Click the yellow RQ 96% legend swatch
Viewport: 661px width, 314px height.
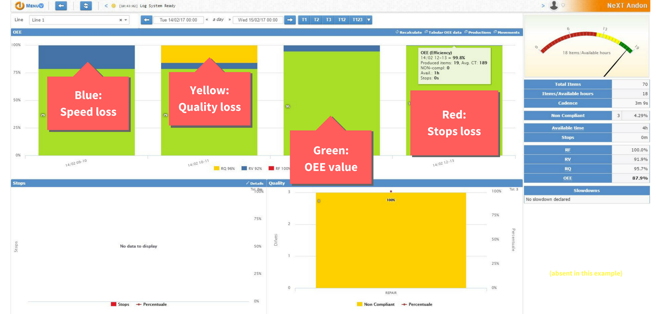click(217, 168)
